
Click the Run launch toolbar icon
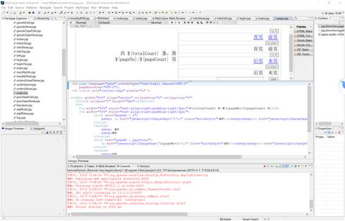click(x=116, y=13)
